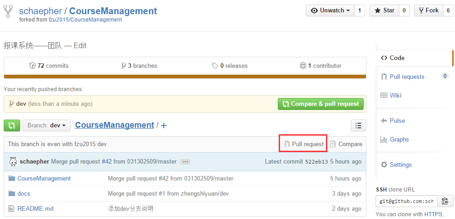Click the Compare link in the branch bar
Screen dimensions: 455x219
point(346,144)
